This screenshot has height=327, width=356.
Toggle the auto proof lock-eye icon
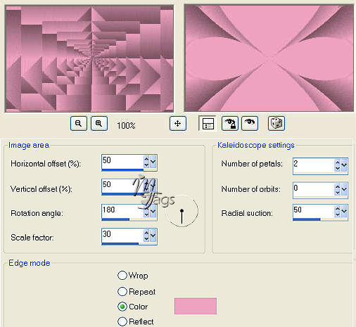(230, 124)
